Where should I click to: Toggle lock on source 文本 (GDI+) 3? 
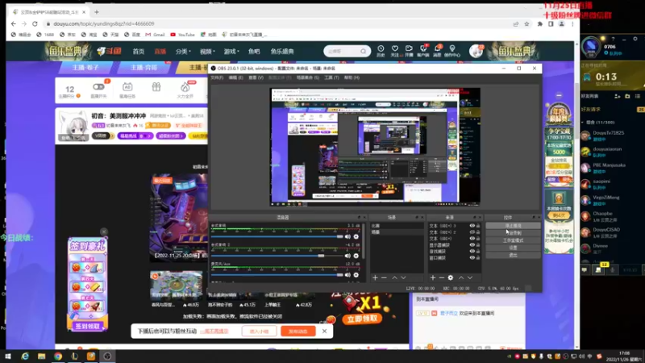click(478, 226)
